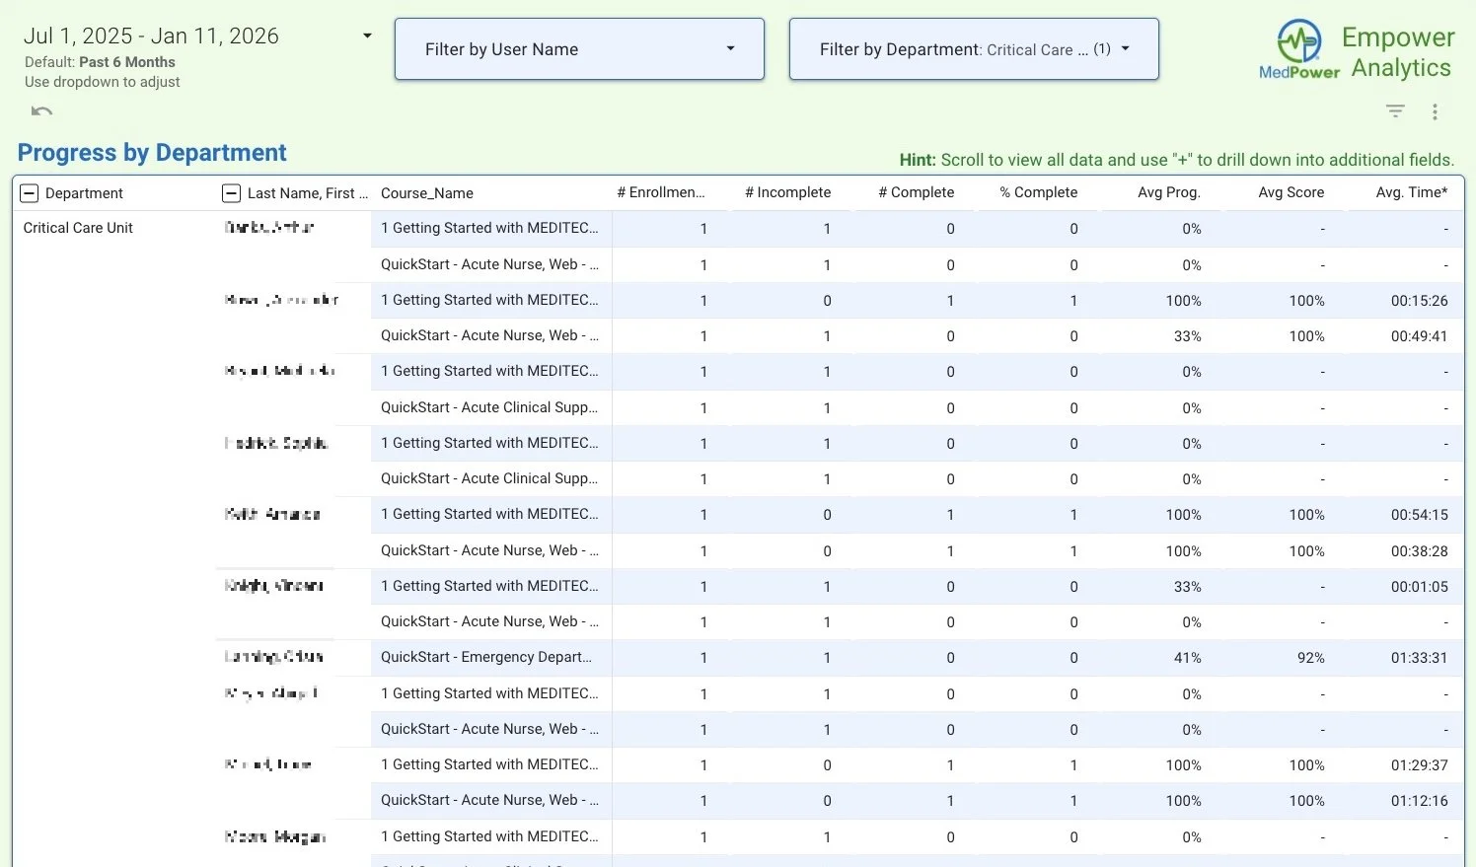Click the 01:29:37 time value
1476x867 pixels.
(1420, 765)
